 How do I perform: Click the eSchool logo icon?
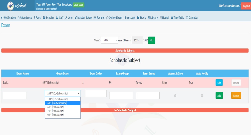click(11, 5)
